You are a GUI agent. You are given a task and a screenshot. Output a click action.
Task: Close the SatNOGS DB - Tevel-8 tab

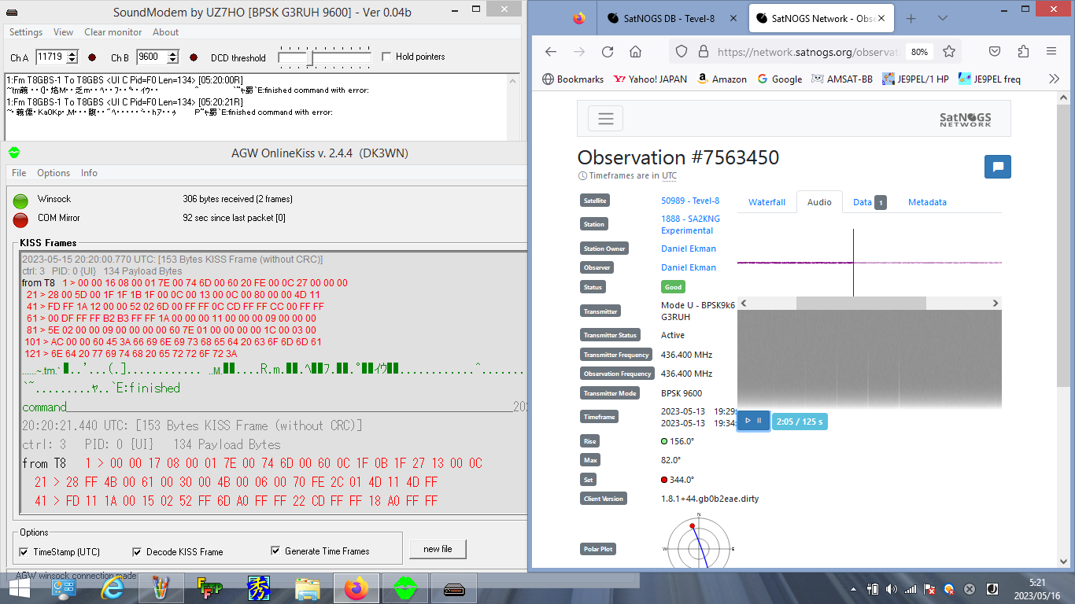click(732, 18)
